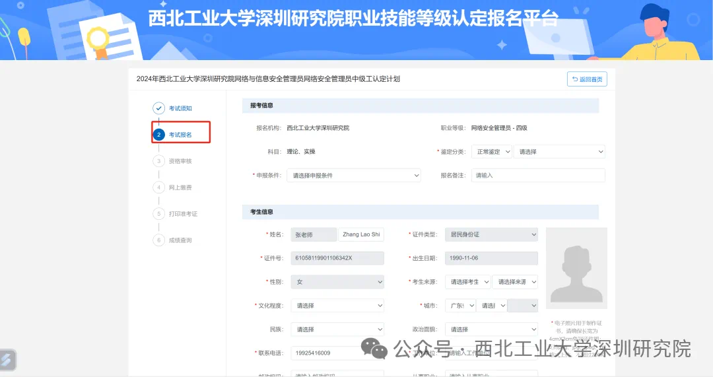Click the 出生日期 field 1990-11-06

[x=492, y=258]
